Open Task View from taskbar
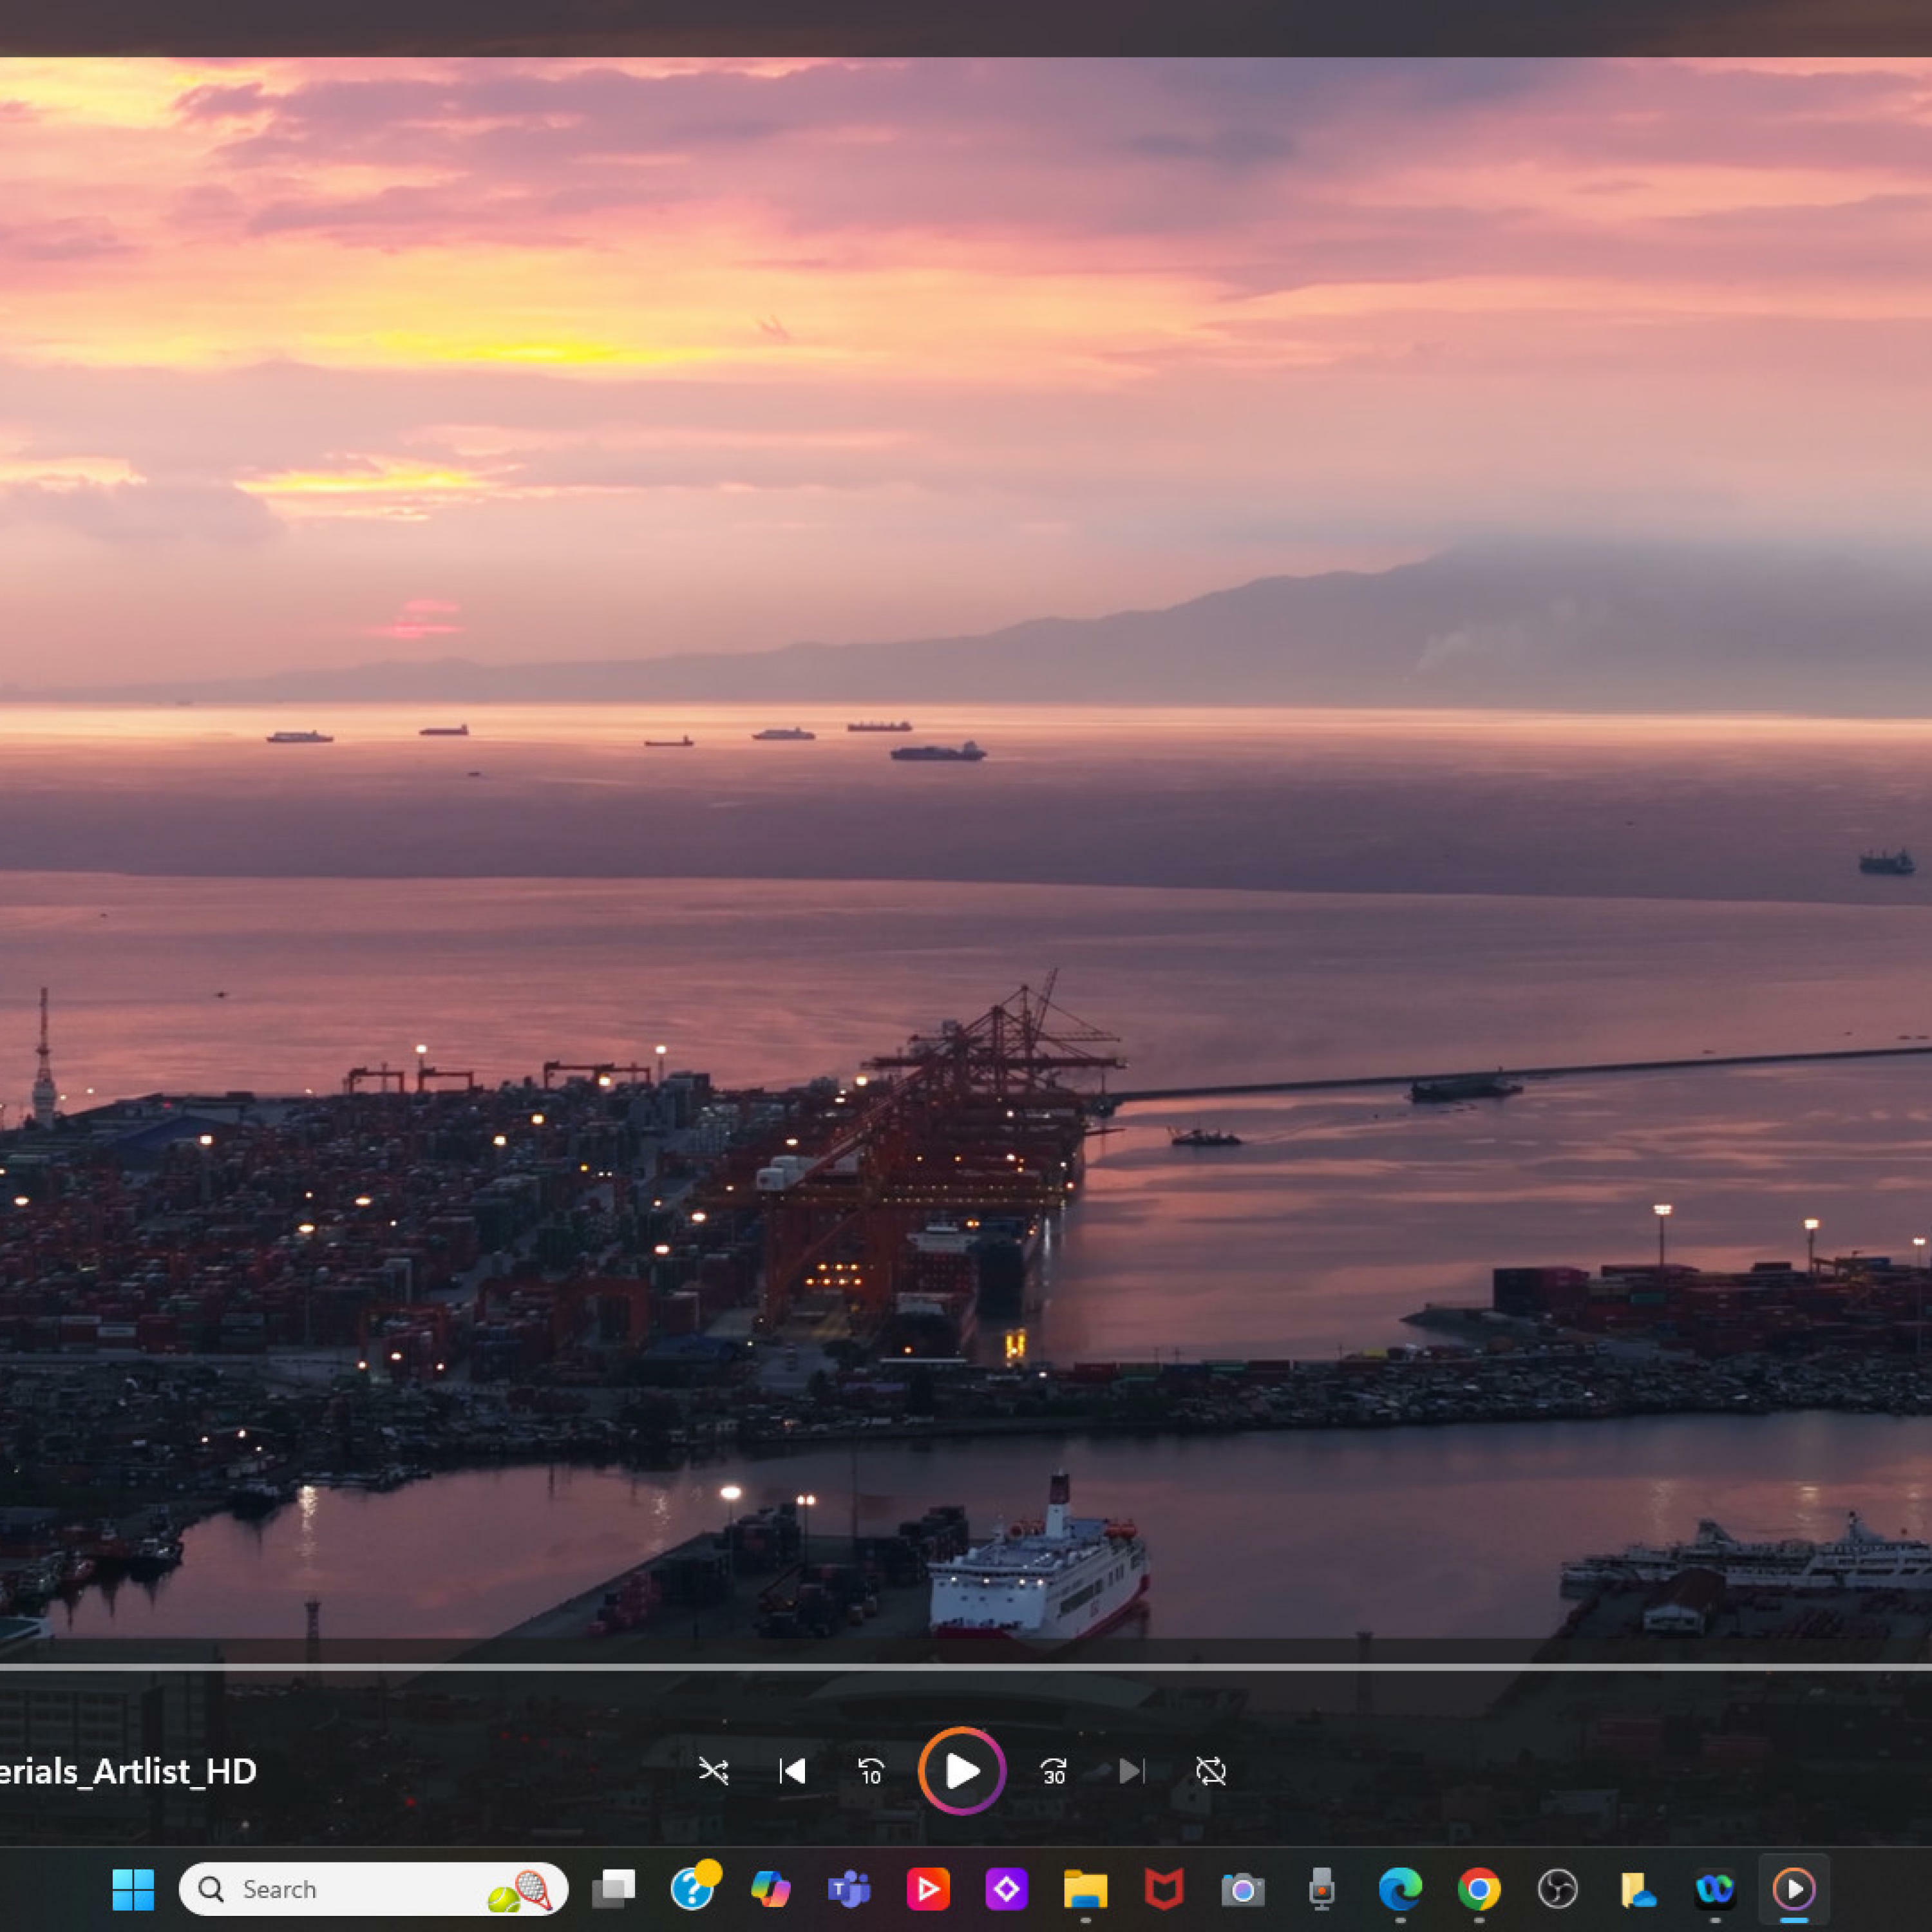 click(x=613, y=1889)
